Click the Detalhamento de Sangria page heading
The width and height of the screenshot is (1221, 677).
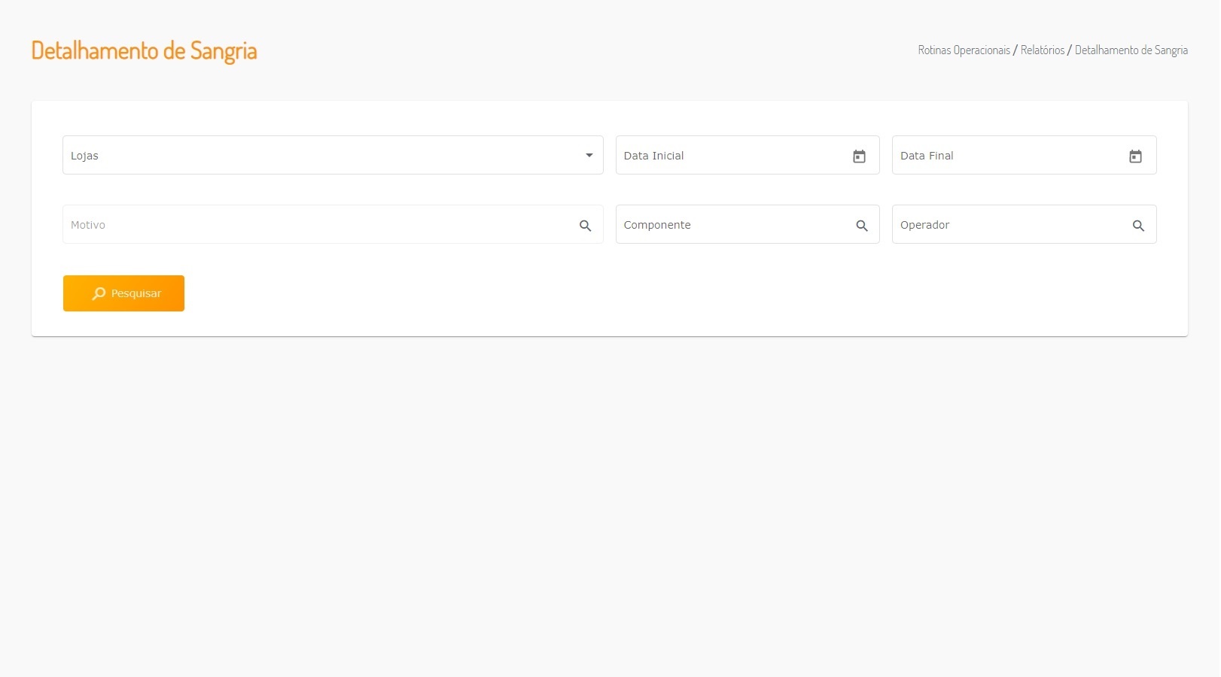[144, 50]
